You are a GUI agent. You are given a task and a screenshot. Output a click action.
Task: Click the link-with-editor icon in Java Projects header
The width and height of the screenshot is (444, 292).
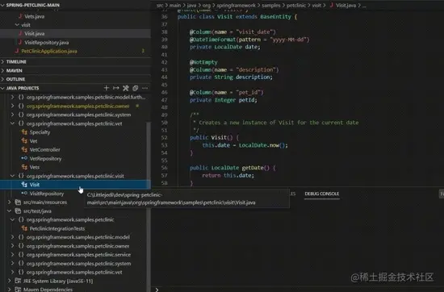[136, 88]
